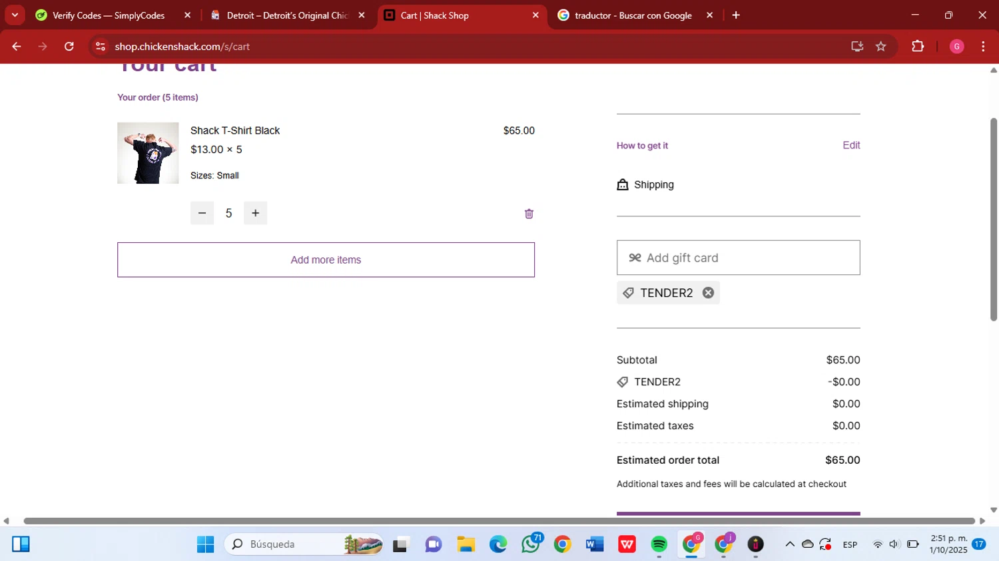
Task: Open a new browser tab
Action: tap(736, 15)
